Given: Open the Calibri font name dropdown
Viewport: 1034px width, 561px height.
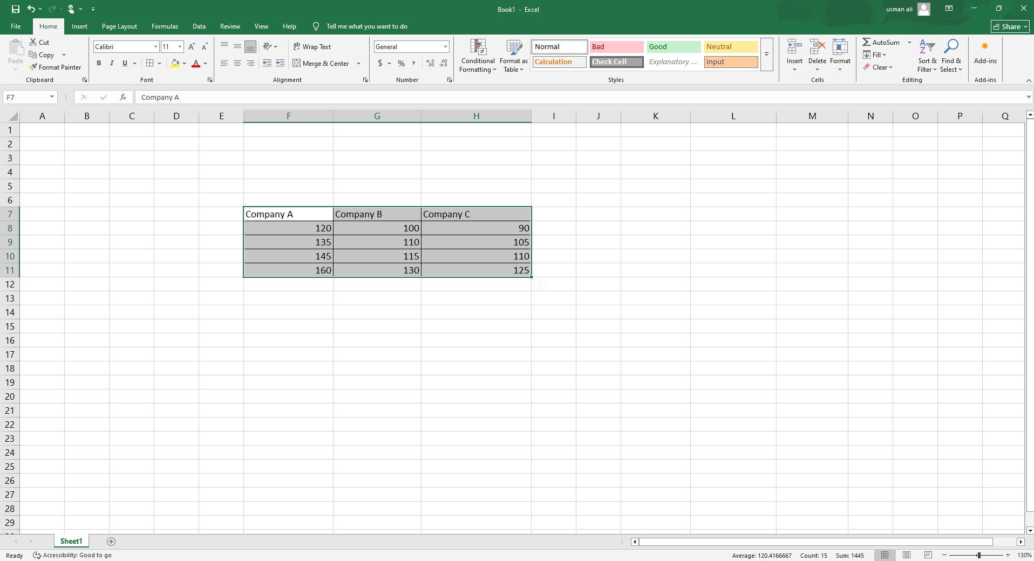Looking at the screenshot, I should [x=155, y=47].
